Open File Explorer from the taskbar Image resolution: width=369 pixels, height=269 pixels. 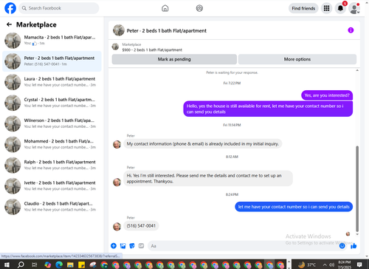click(x=70, y=265)
